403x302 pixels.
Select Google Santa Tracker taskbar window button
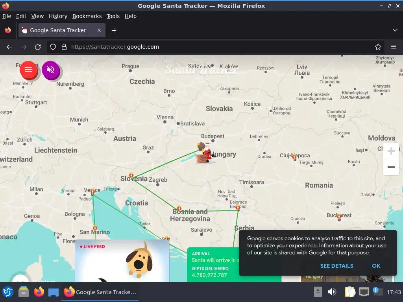coord(100,292)
